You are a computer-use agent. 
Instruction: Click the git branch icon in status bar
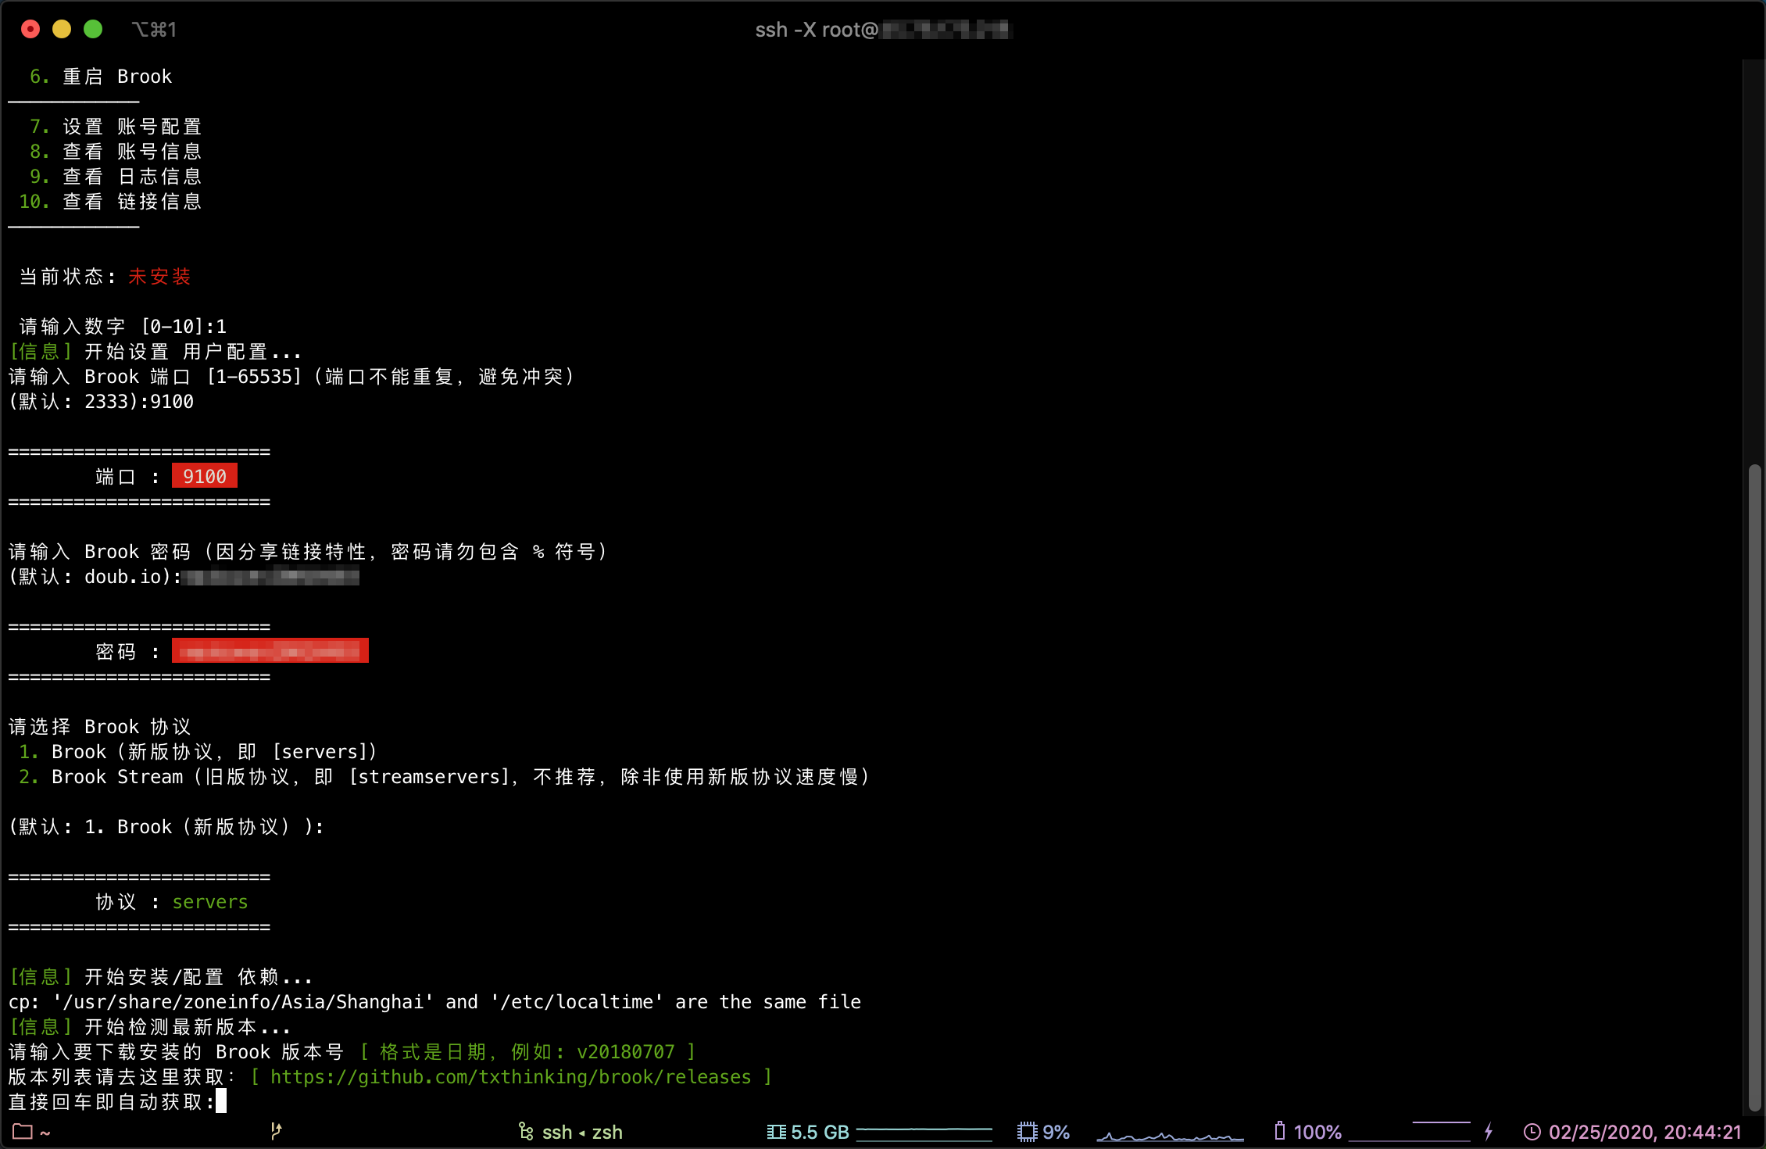coord(276,1132)
